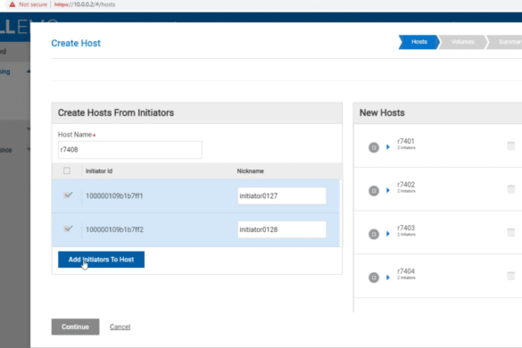Uncheck initiator 100000109b1b7ff1
The width and height of the screenshot is (522, 348).
[x=68, y=195]
